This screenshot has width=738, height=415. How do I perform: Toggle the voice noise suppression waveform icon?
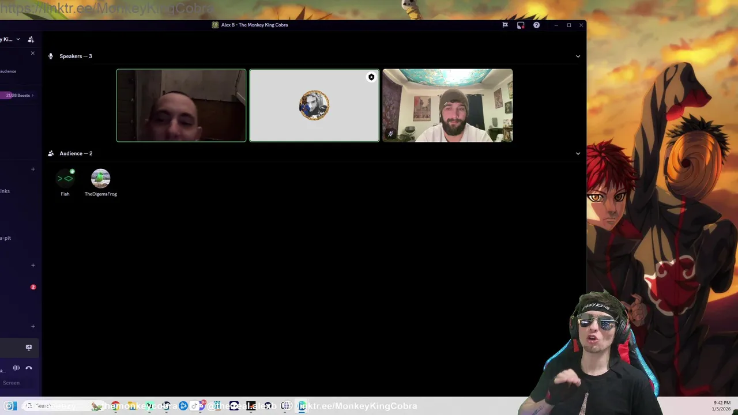[x=16, y=368]
